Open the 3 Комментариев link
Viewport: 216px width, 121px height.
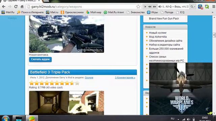125,78
